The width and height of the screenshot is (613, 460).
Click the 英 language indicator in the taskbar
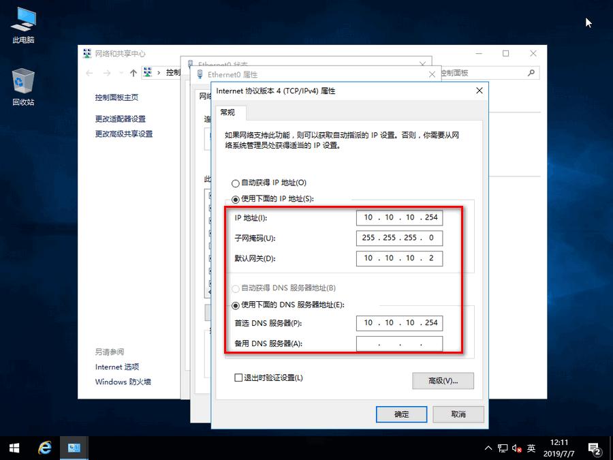[531, 448]
